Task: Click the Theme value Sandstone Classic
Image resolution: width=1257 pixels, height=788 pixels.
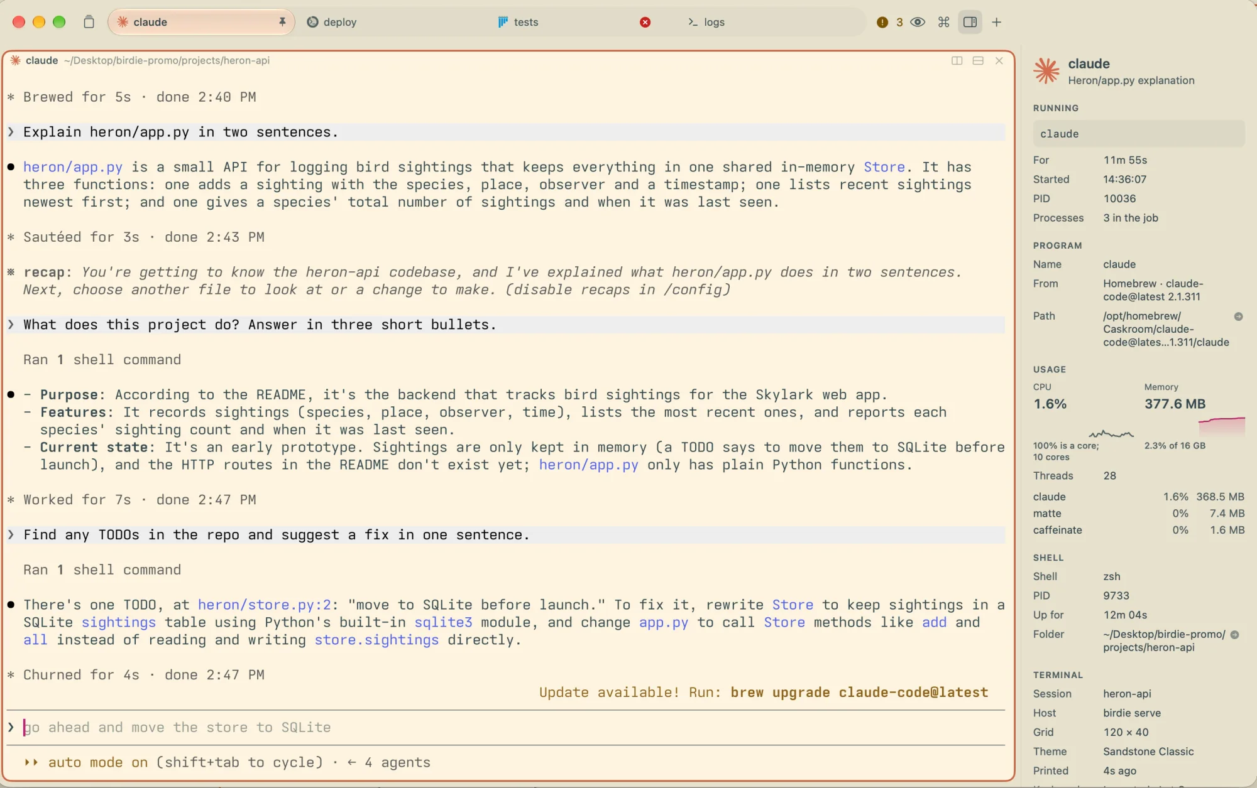Action: pos(1148,752)
